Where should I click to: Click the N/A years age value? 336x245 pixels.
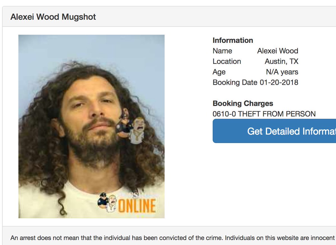pos(282,72)
